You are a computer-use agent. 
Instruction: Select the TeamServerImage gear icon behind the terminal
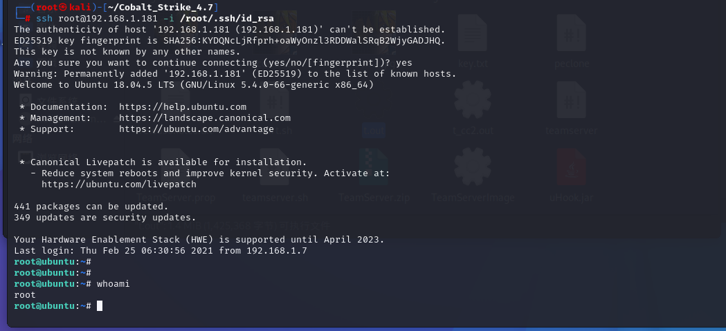[x=473, y=167]
